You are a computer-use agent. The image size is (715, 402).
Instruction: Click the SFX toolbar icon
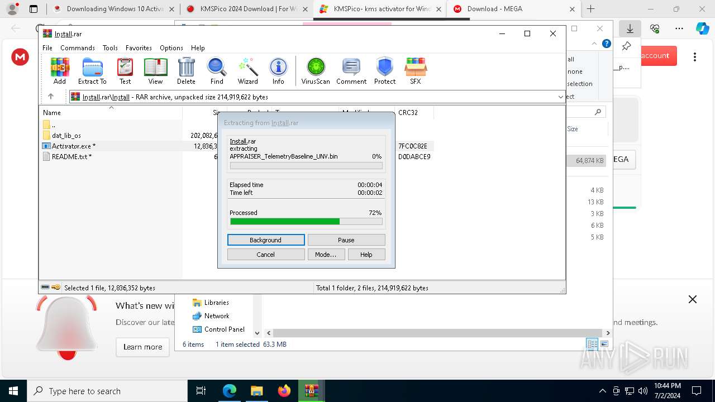click(416, 71)
